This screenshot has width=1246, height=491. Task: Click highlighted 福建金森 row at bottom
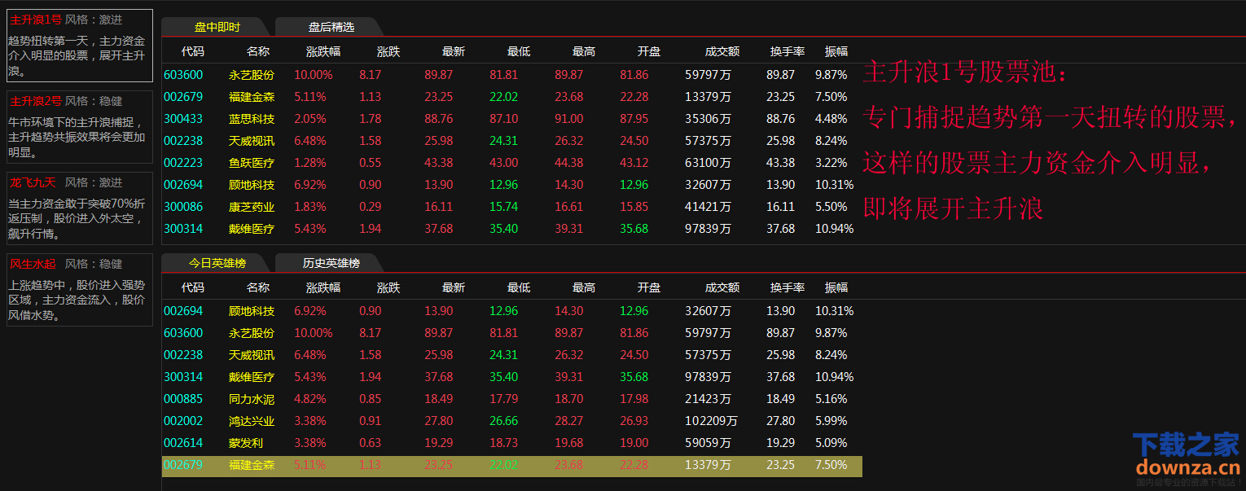pos(252,465)
